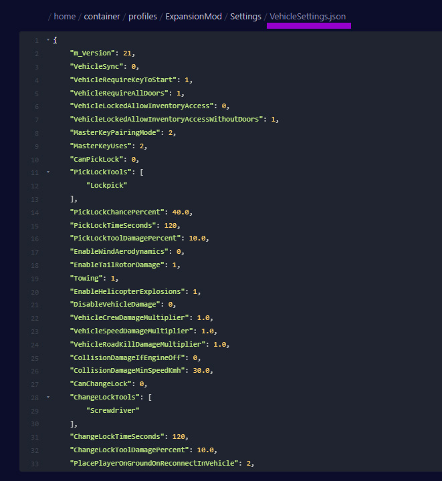Jump to the "Settings" breadcrumb folder
The height and width of the screenshot is (481, 442).
click(245, 16)
